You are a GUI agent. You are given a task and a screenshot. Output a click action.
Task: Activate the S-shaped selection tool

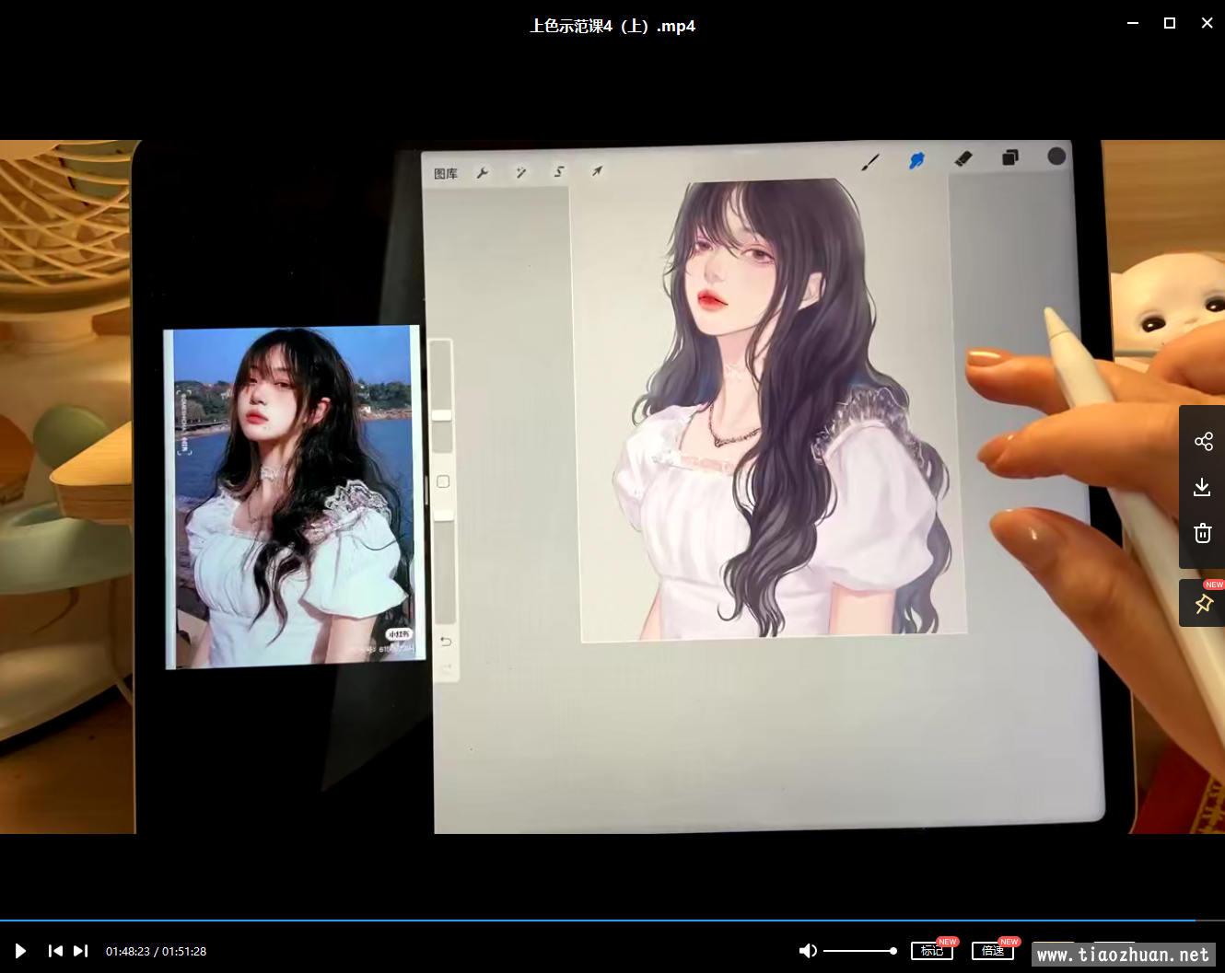pyautogui.click(x=559, y=172)
